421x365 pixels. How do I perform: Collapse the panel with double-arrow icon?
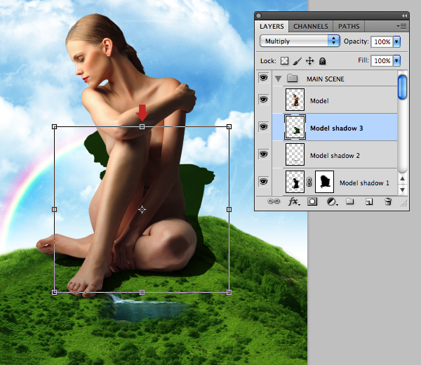click(404, 16)
